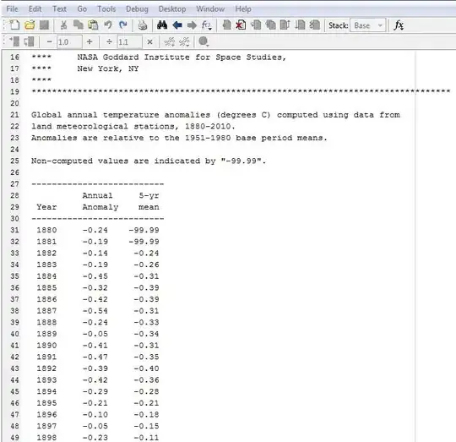Go forward using the right arrow

192,25
